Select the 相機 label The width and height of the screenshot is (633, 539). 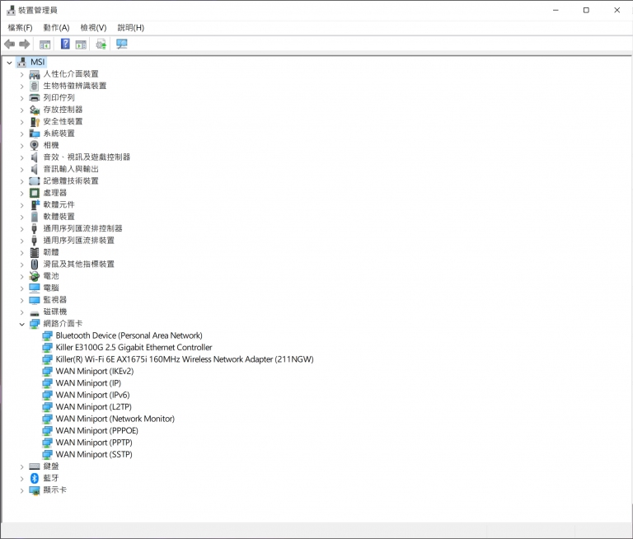[x=51, y=145]
